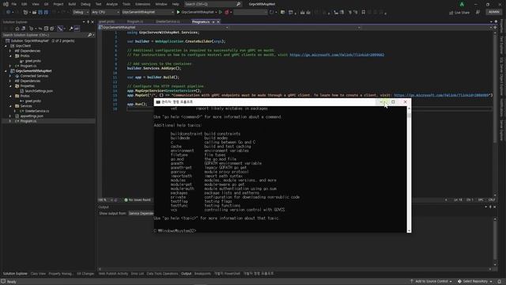Click Solution Explorer properties wrench icon
506x285 pixels.
(70, 28)
